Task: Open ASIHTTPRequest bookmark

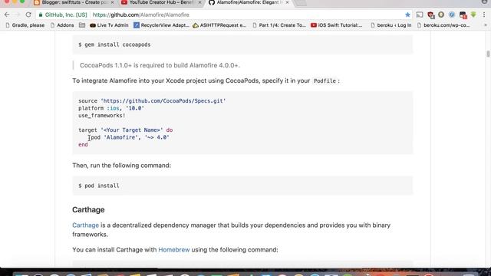Action: (219, 25)
